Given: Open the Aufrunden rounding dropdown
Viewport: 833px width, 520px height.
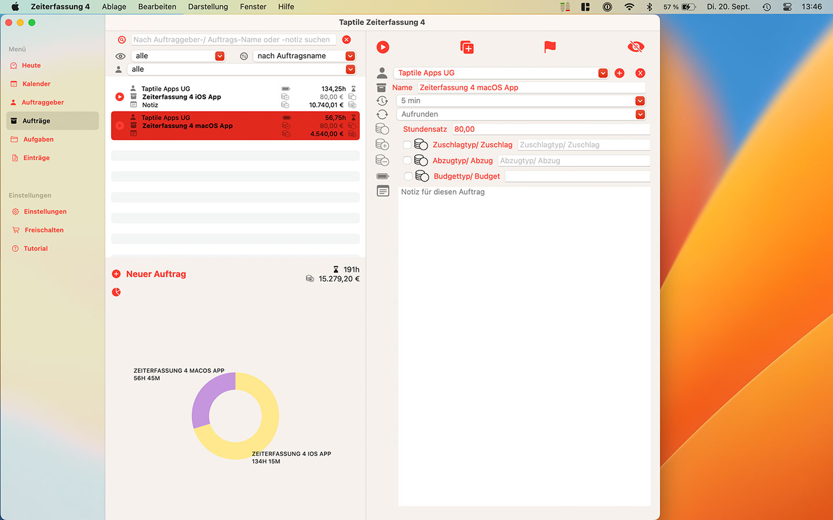Looking at the screenshot, I should (521, 114).
